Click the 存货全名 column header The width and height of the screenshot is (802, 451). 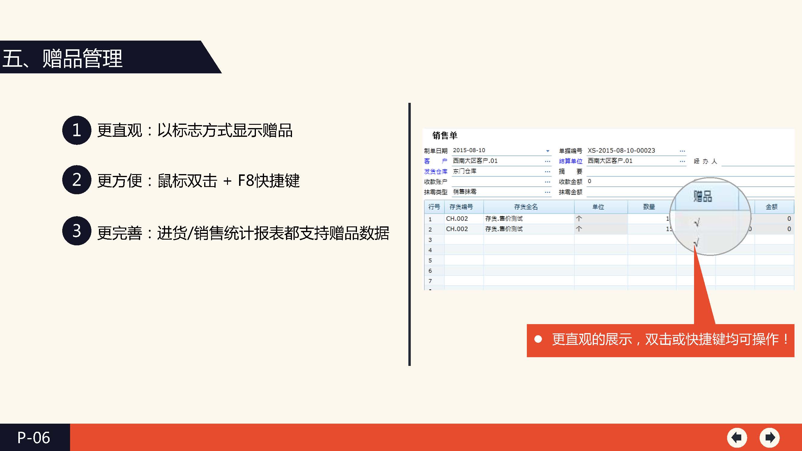[x=526, y=207]
